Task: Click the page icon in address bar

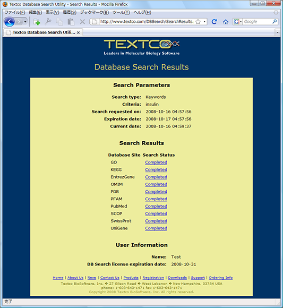Action: [95, 22]
